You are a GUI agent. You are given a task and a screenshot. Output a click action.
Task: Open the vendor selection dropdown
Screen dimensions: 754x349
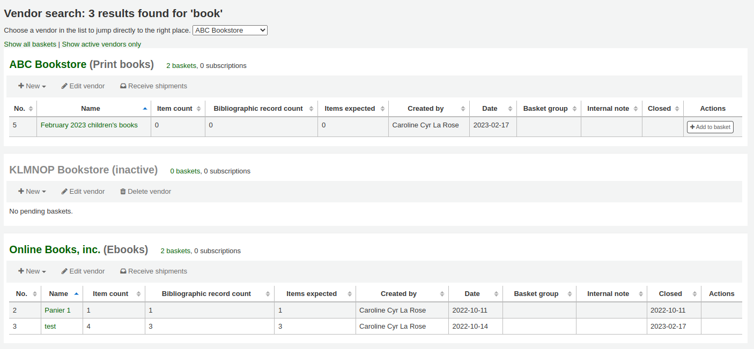click(230, 31)
